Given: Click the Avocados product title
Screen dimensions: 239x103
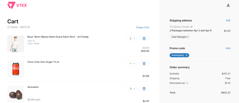Looking at the screenshot, I should pyautogui.click(x=33, y=87).
